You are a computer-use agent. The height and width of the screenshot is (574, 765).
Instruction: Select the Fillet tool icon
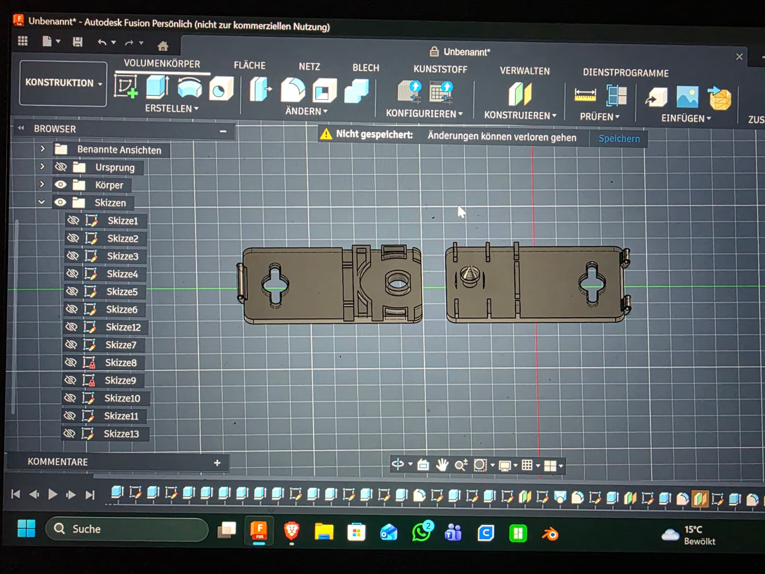[293, 90]
